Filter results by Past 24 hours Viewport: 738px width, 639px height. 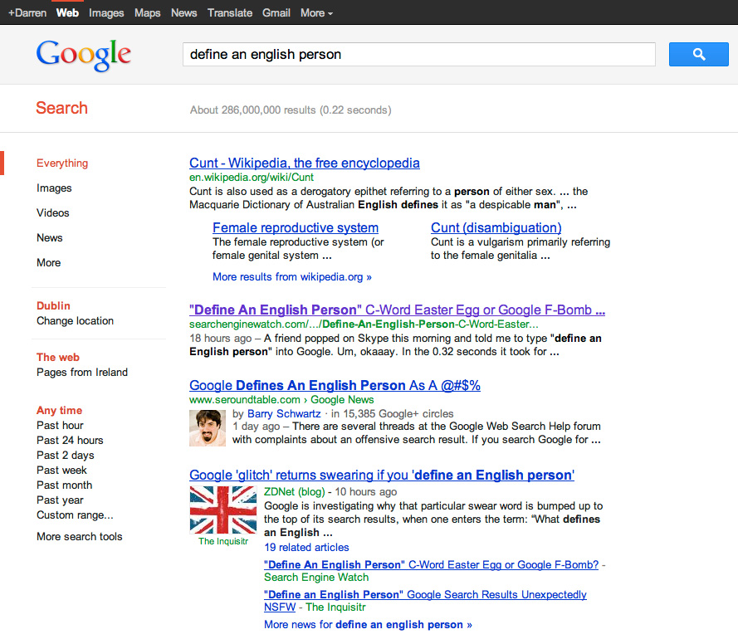70,440
